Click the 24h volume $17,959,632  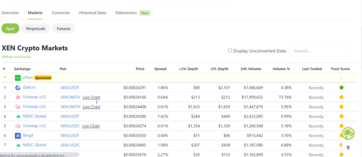[x=252, y=98]
